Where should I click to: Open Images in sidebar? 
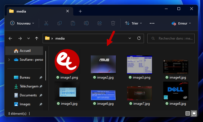[x=22, y=104]
